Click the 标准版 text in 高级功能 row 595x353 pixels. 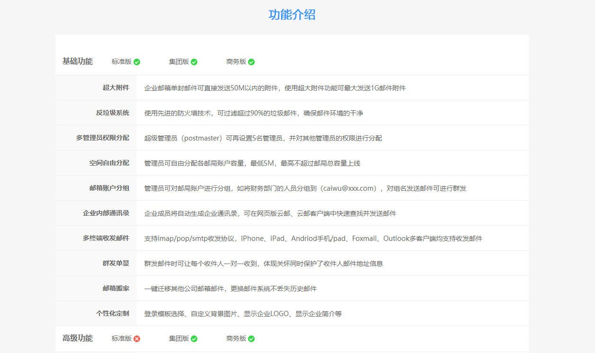[x=121, y=338]
